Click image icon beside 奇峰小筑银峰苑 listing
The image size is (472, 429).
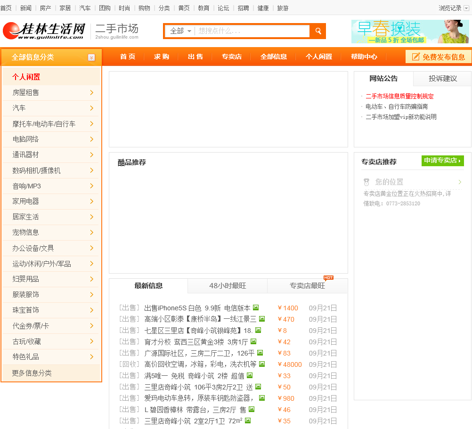(258, 330)
